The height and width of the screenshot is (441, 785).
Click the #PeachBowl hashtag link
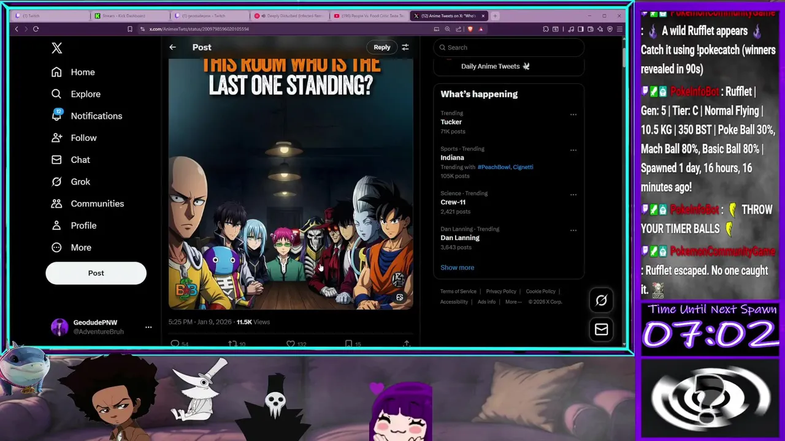[494, 167]
